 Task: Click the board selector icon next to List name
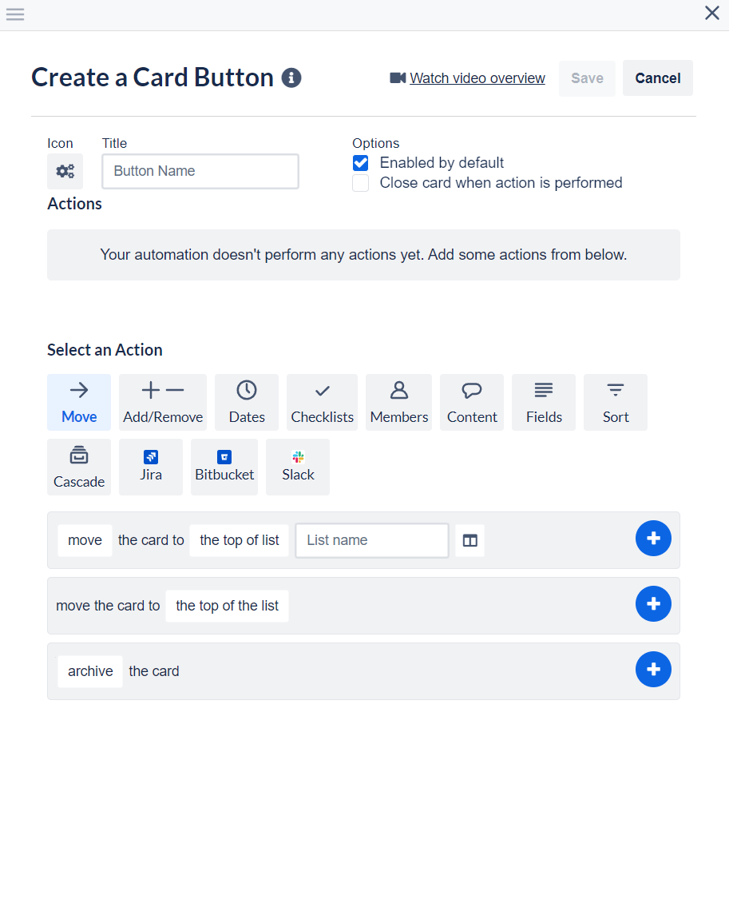470,541
